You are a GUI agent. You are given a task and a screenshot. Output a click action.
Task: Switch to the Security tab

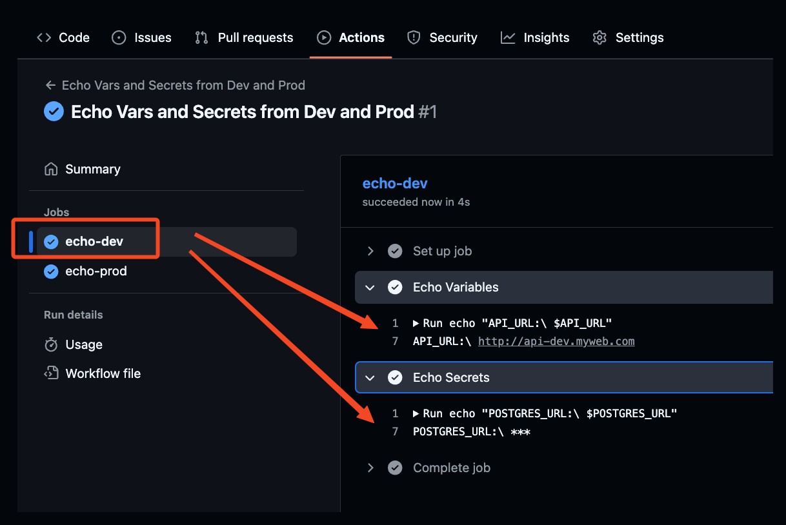pos(443,37)
